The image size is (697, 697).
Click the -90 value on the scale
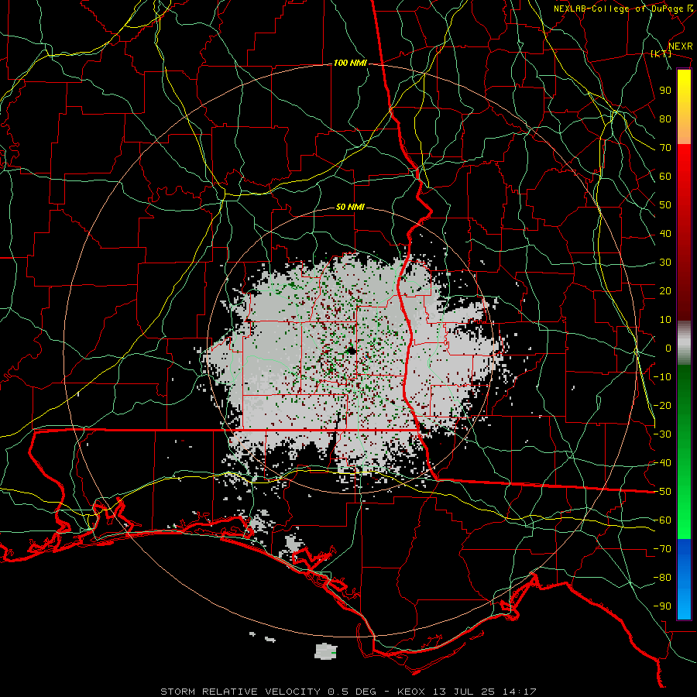662,606
